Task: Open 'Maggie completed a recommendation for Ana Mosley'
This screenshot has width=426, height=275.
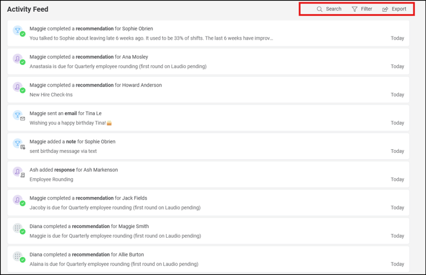Action: [x=208, y=62]
